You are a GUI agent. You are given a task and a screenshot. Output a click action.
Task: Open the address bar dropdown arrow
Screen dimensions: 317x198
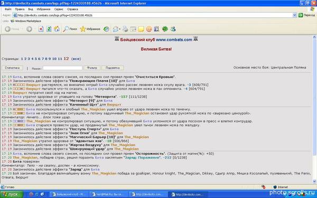294,15
